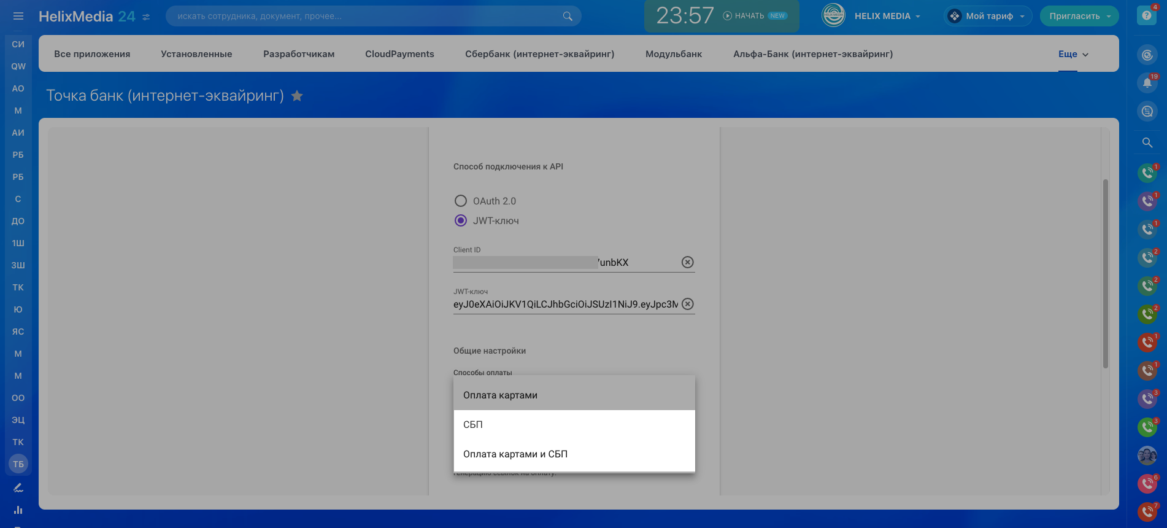Click the search magnifier in top search bar
Viewport: 1167px width, 528px height.
(x=568, y=16)
